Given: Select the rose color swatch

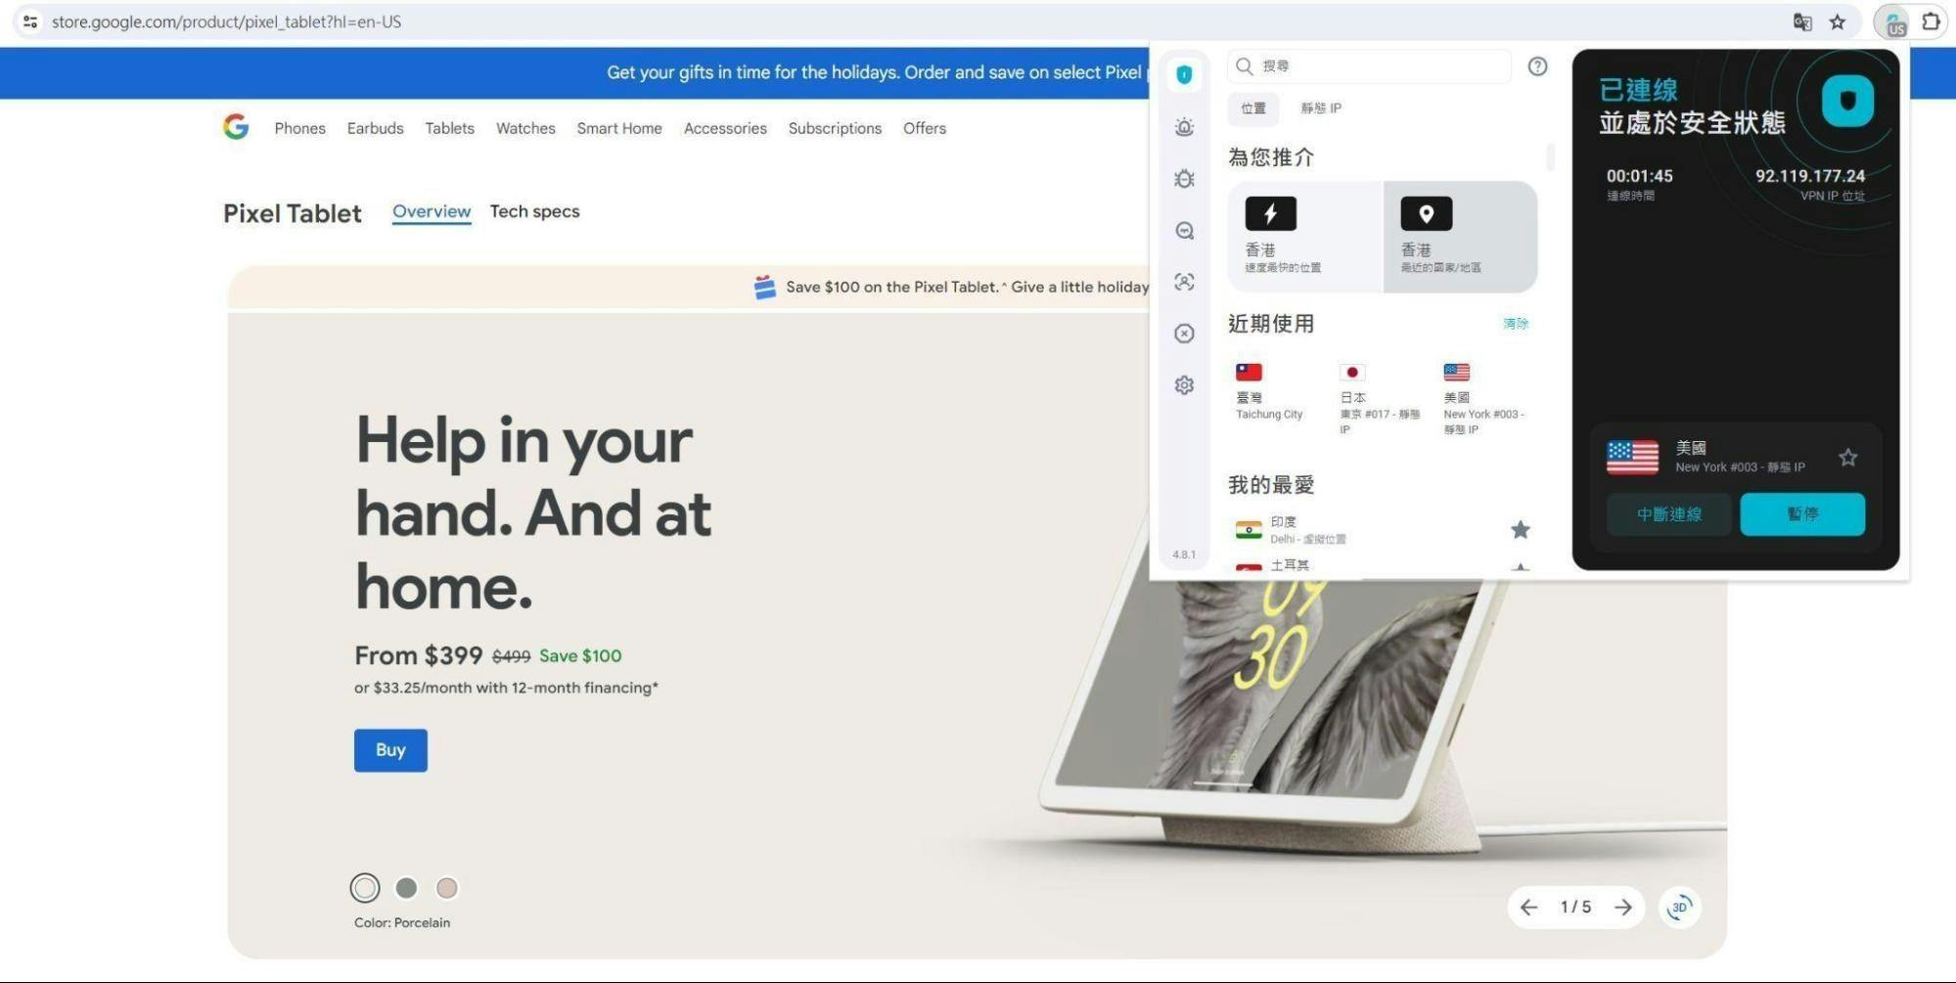Looking at the screenshot, I should (447, 887).
